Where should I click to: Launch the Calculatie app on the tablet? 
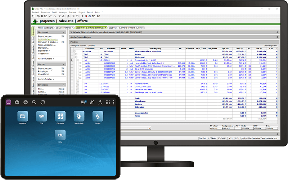[60, 116]
